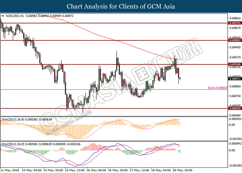Click the 17 May 12:00 time label

[x=139, y=170]
